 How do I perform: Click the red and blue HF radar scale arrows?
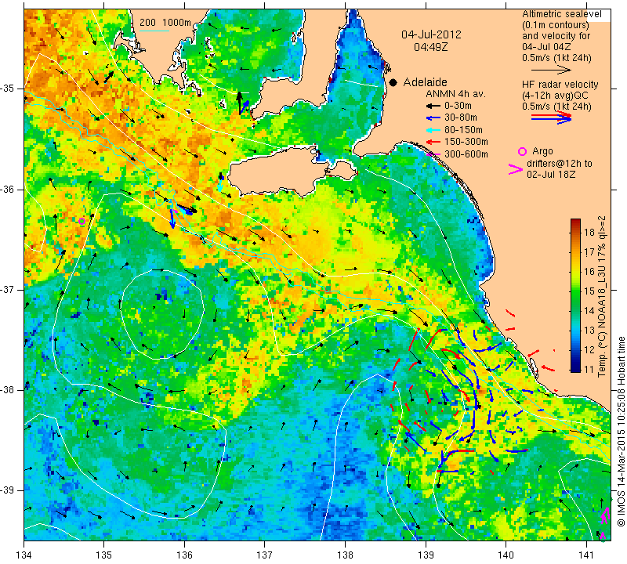(x=551, y=117)
